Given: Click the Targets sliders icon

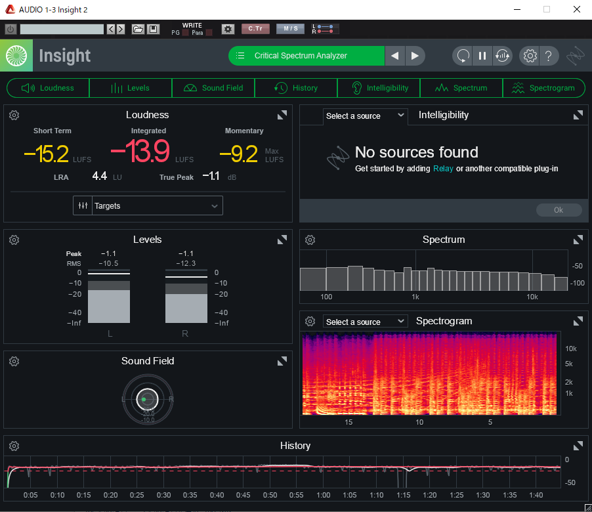Looking at the screenshot, I should (x=83, y=205).
